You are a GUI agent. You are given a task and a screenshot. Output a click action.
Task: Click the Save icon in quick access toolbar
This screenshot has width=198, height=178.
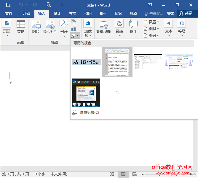pos(8,5)
